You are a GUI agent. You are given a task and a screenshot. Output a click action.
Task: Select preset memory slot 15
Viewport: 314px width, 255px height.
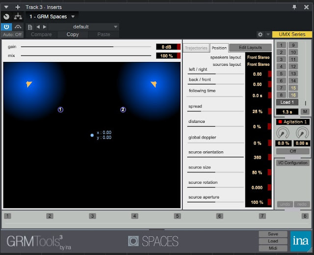293,88
